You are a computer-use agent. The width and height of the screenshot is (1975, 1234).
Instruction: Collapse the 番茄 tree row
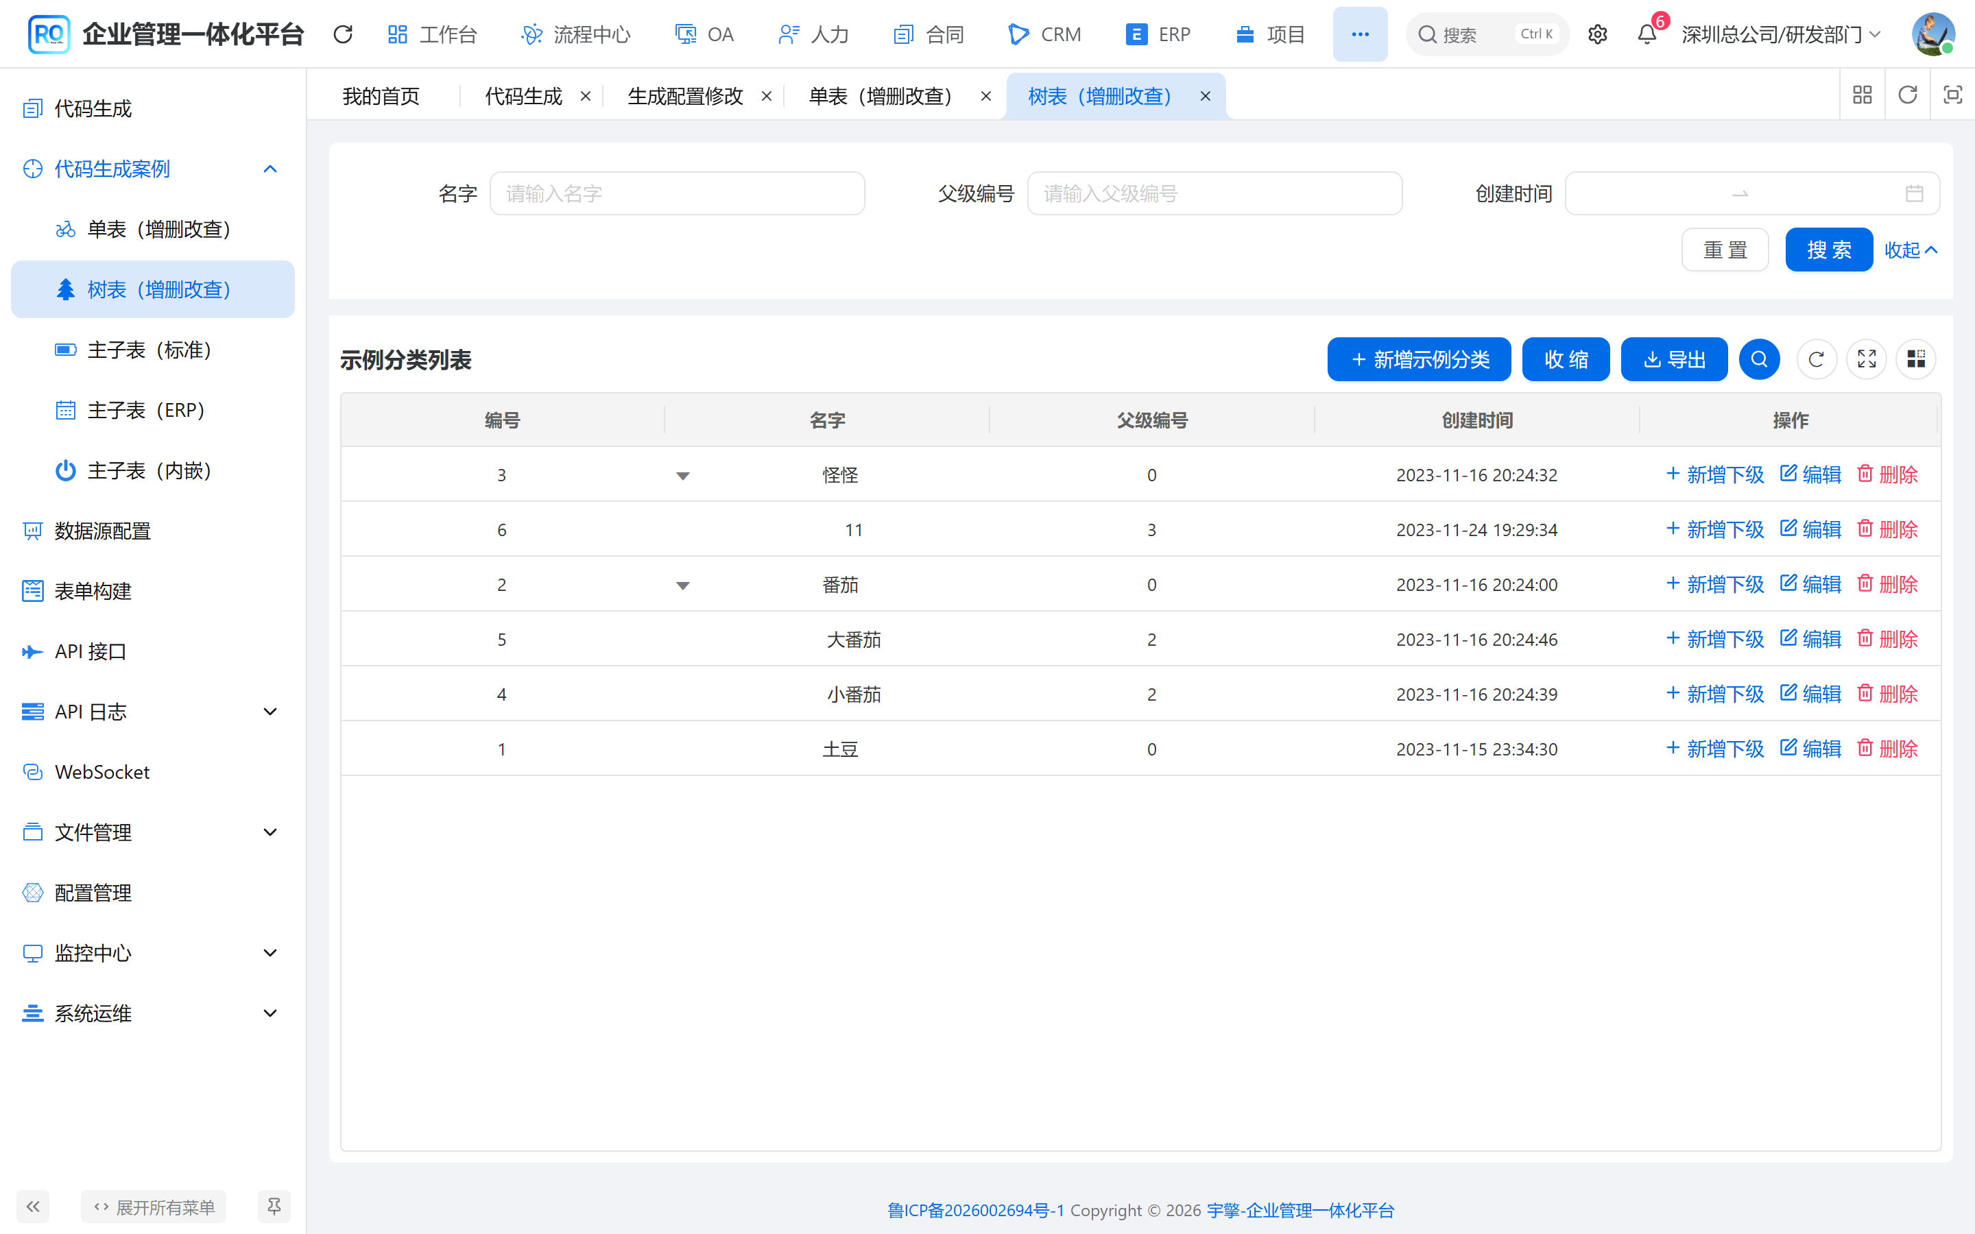[x=683, y=586]
